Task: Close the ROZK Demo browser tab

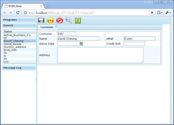Action: tap(41, 6)
